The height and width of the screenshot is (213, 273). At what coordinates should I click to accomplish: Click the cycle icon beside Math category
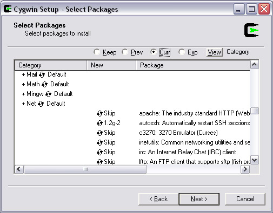(44, 84)
